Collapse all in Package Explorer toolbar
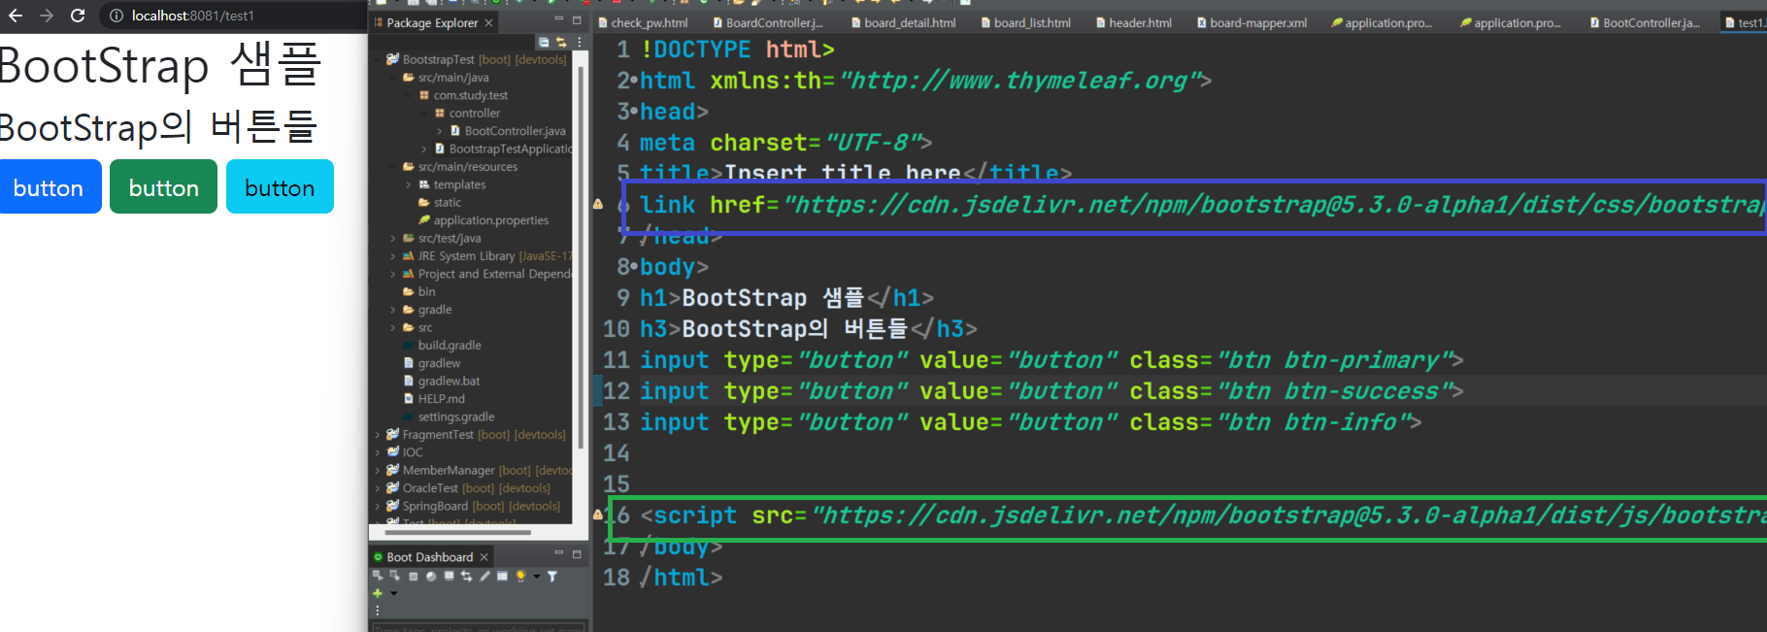Image resolution: width=1767 pixels, height=632 pixels. (x=544, y=43)
